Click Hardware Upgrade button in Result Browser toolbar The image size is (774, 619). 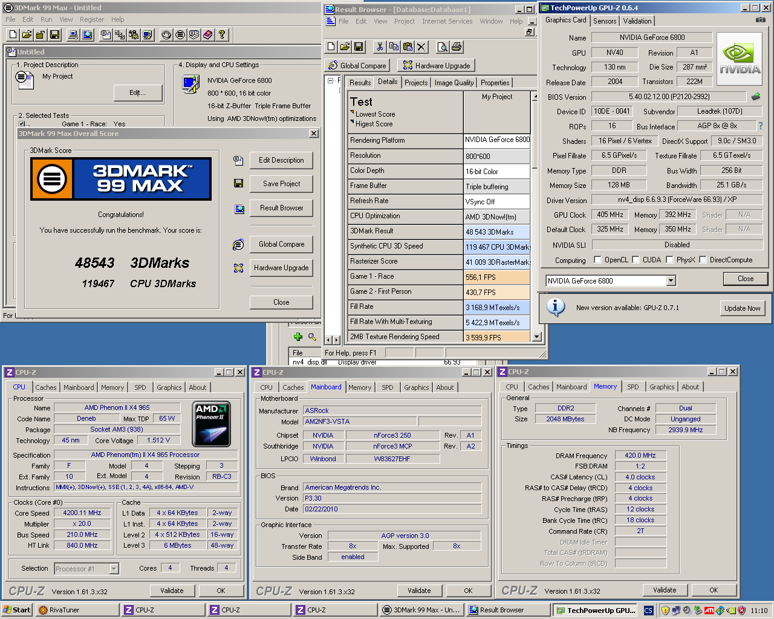[x=436, y=65]
